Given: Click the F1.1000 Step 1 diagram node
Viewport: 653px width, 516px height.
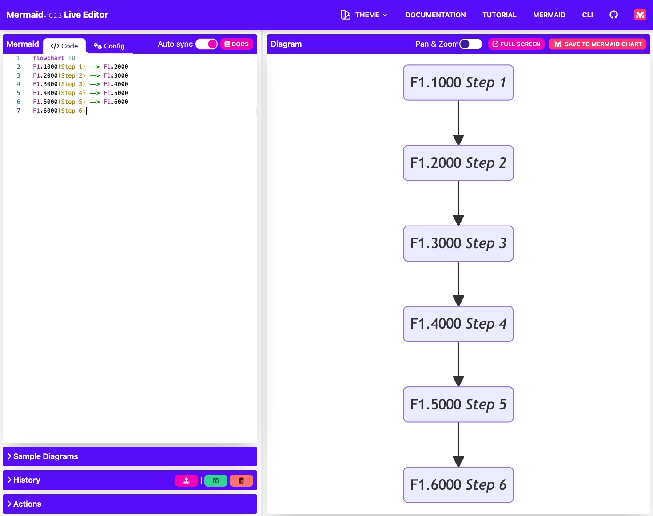Looking at the screenshot, I should 458,83.
